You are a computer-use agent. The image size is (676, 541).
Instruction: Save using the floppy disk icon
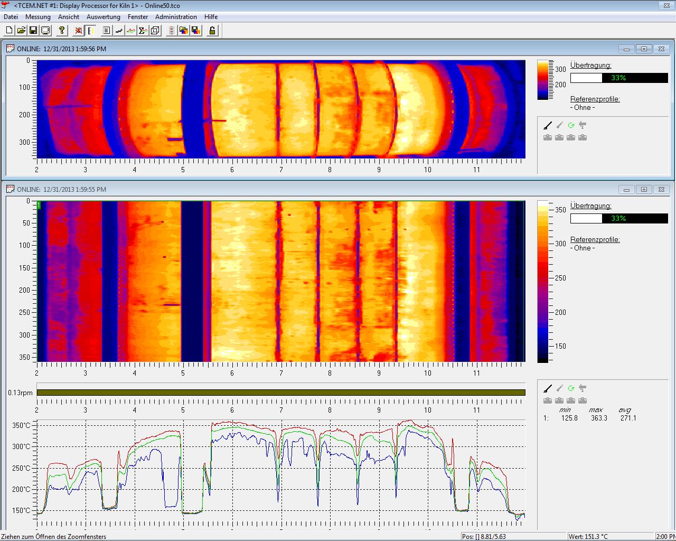[x=33, y=31]
